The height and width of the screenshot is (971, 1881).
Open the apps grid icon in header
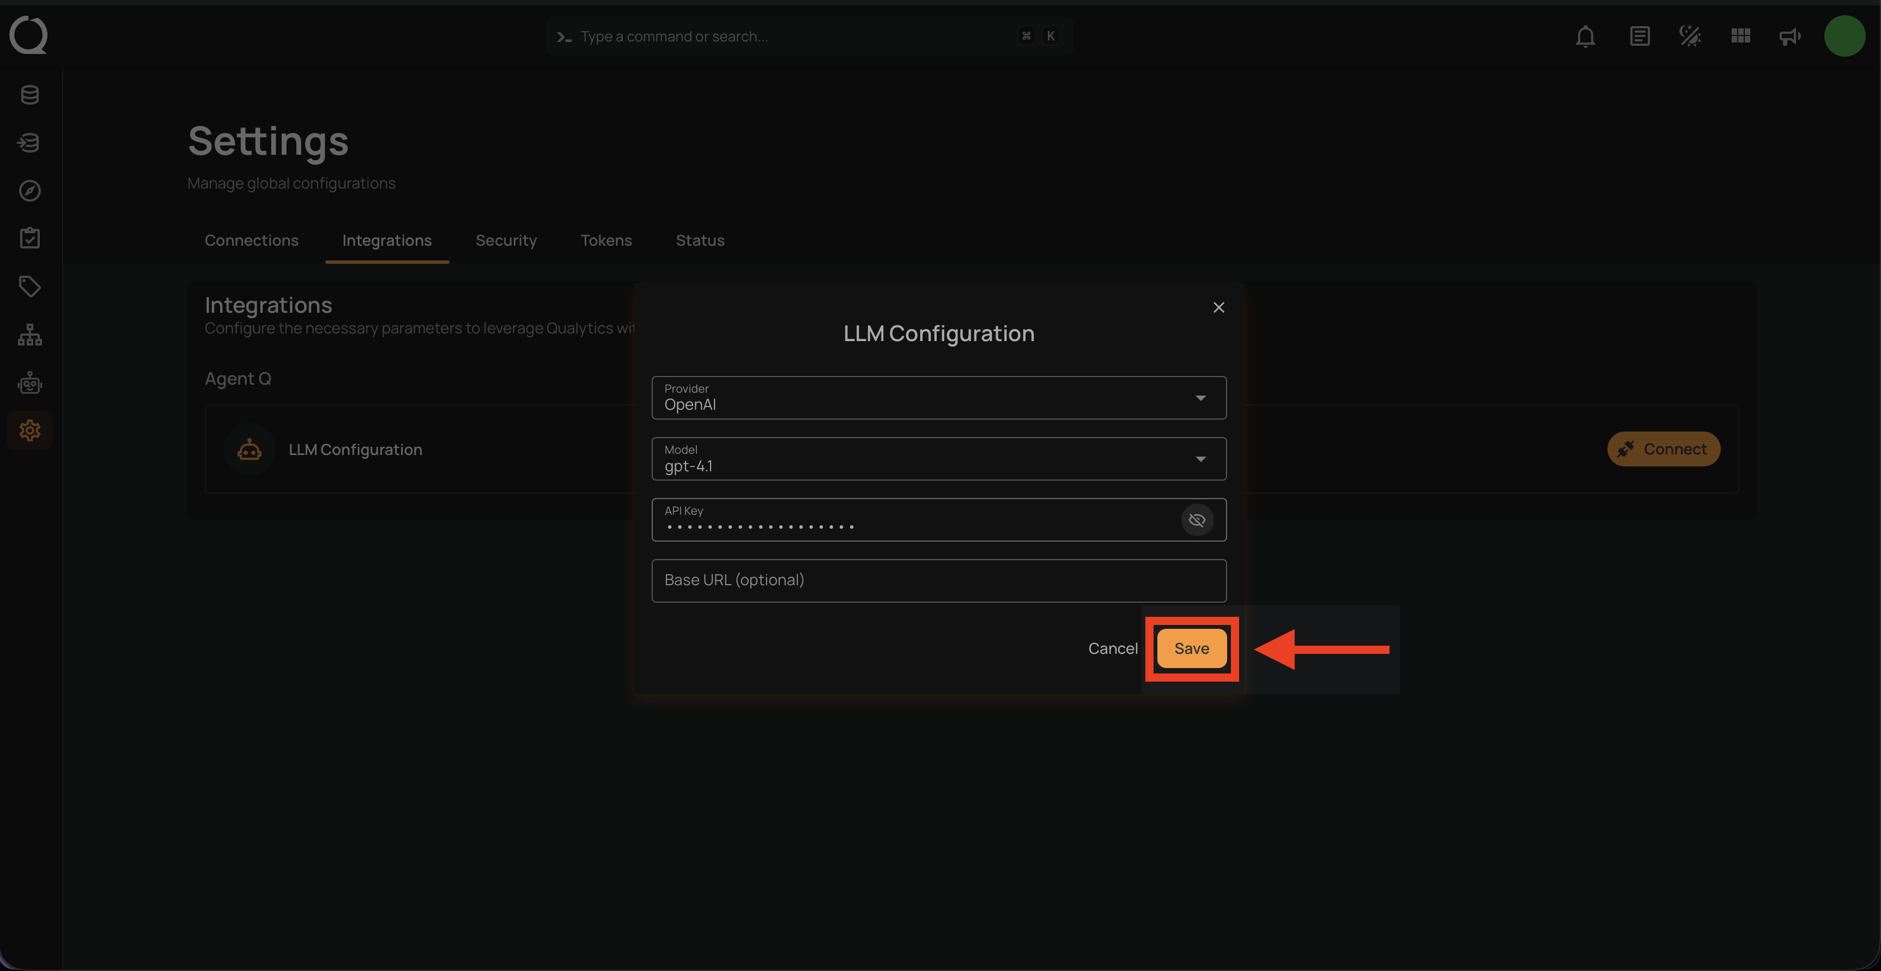[1741, 36]
